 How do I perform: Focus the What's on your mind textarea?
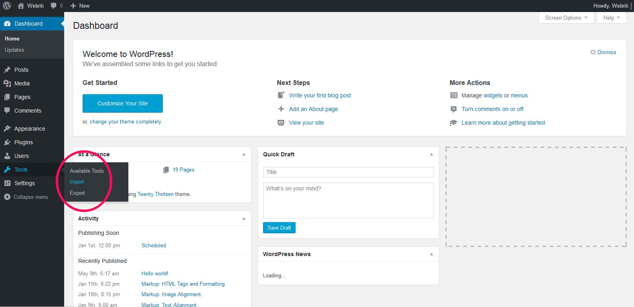tap(348, 200)
